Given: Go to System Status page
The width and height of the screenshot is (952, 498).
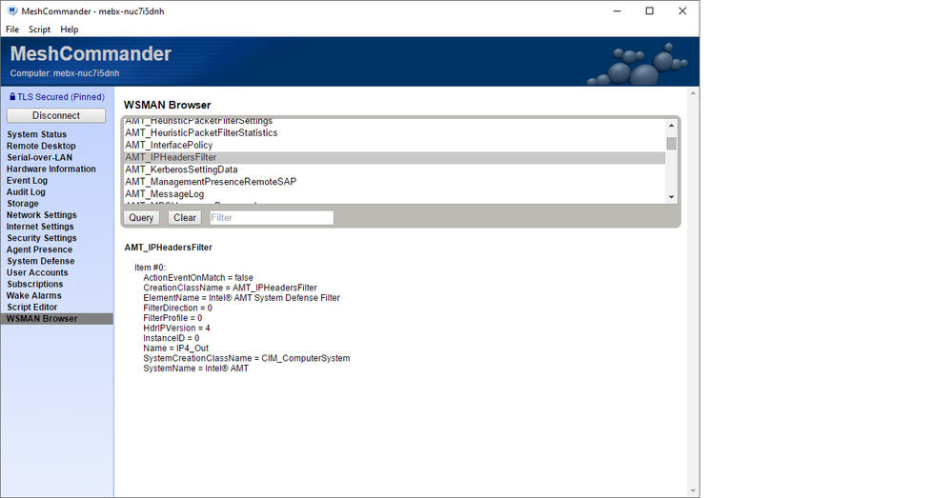Looking at the screenshot, I should [36, 134].
